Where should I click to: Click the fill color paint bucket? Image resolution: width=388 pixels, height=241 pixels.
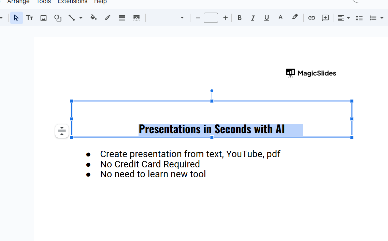tap(94, 18)
